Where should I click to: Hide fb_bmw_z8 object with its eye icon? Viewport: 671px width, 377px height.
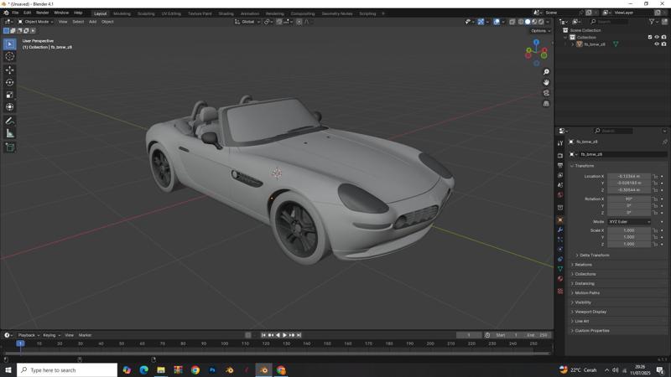[657, 44]
